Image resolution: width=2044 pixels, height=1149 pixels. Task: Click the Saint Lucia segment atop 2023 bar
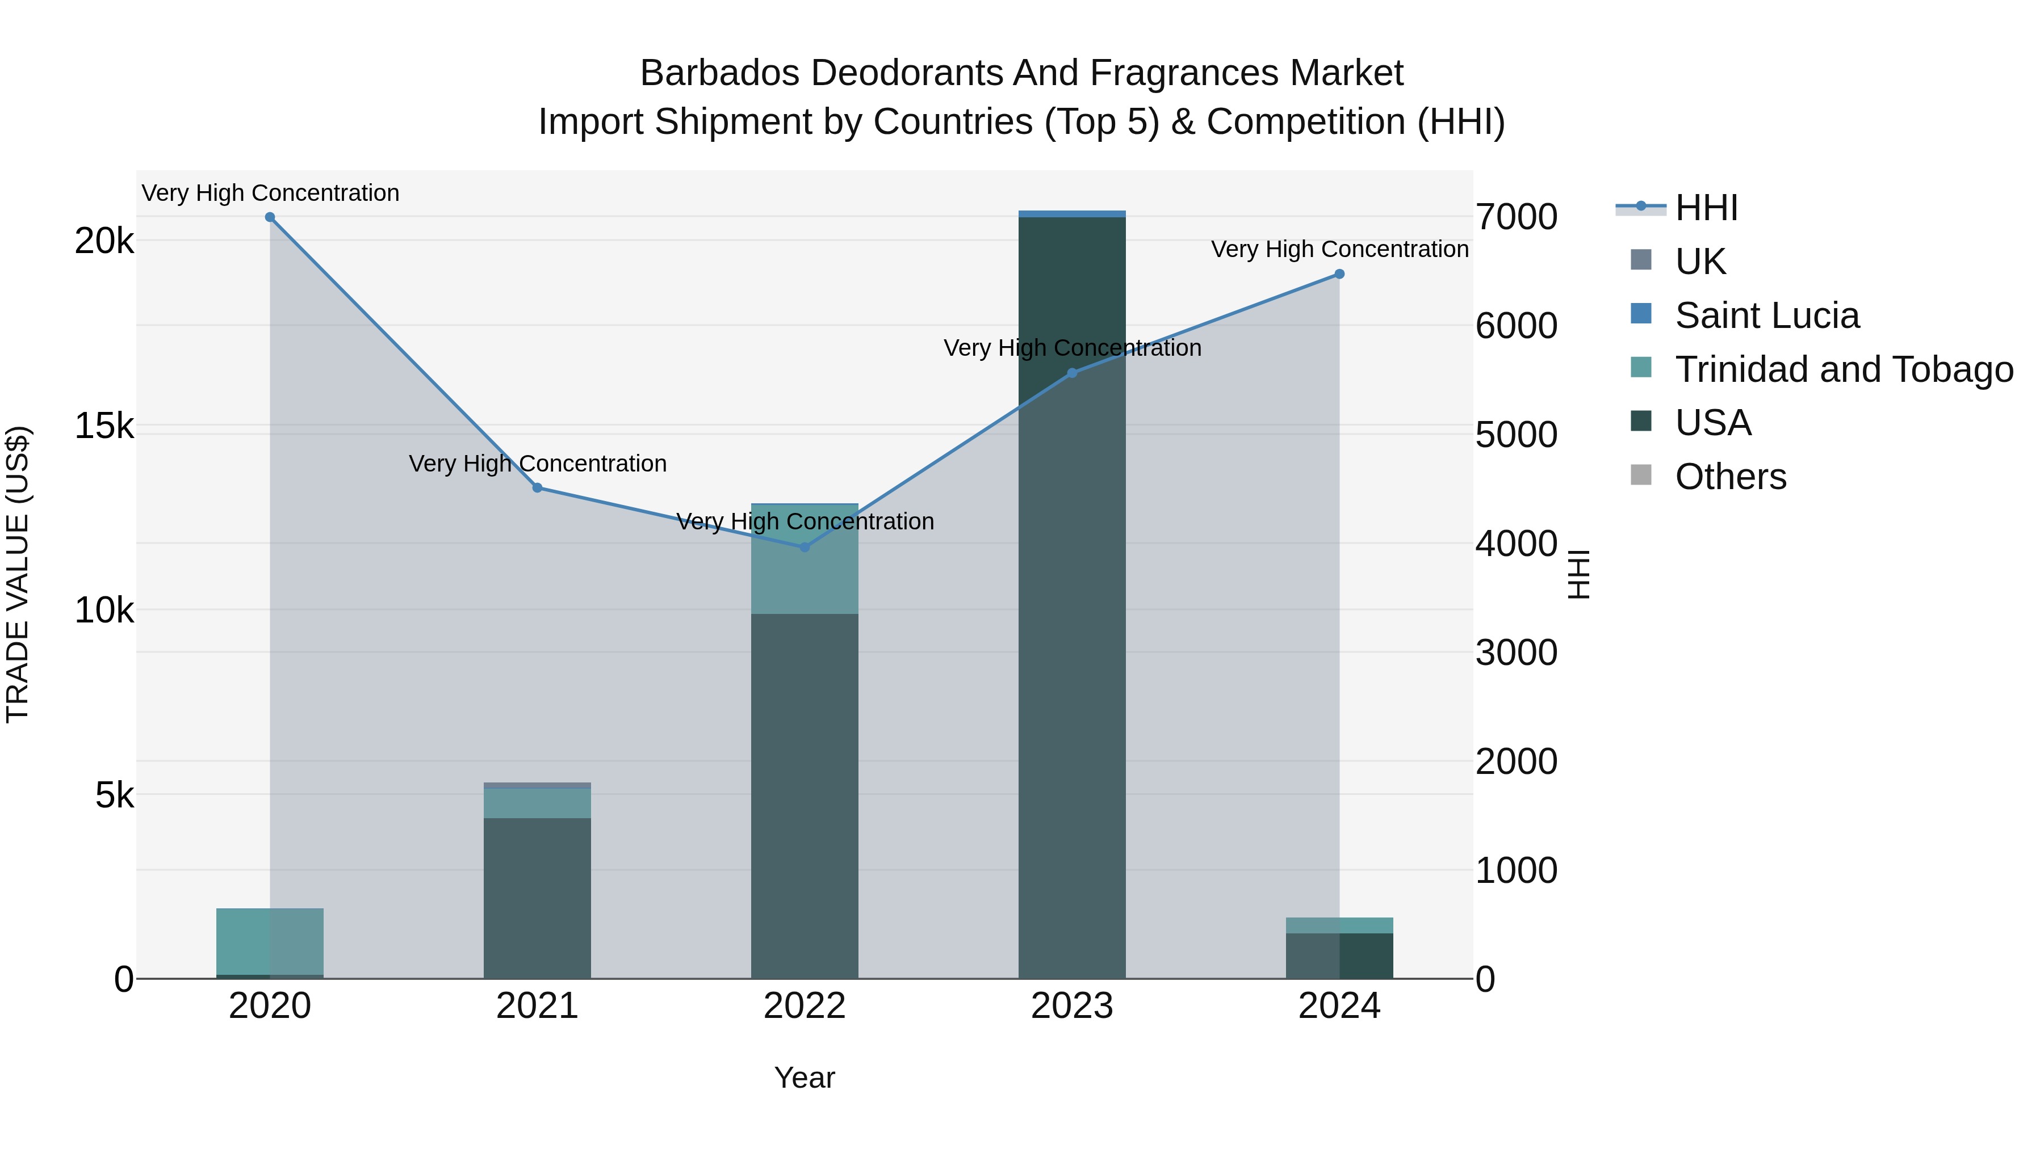(x=1072, y=214)
